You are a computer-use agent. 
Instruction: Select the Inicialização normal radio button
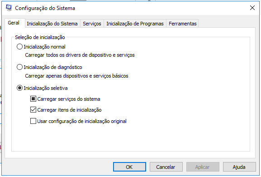[x=19, y=47]
